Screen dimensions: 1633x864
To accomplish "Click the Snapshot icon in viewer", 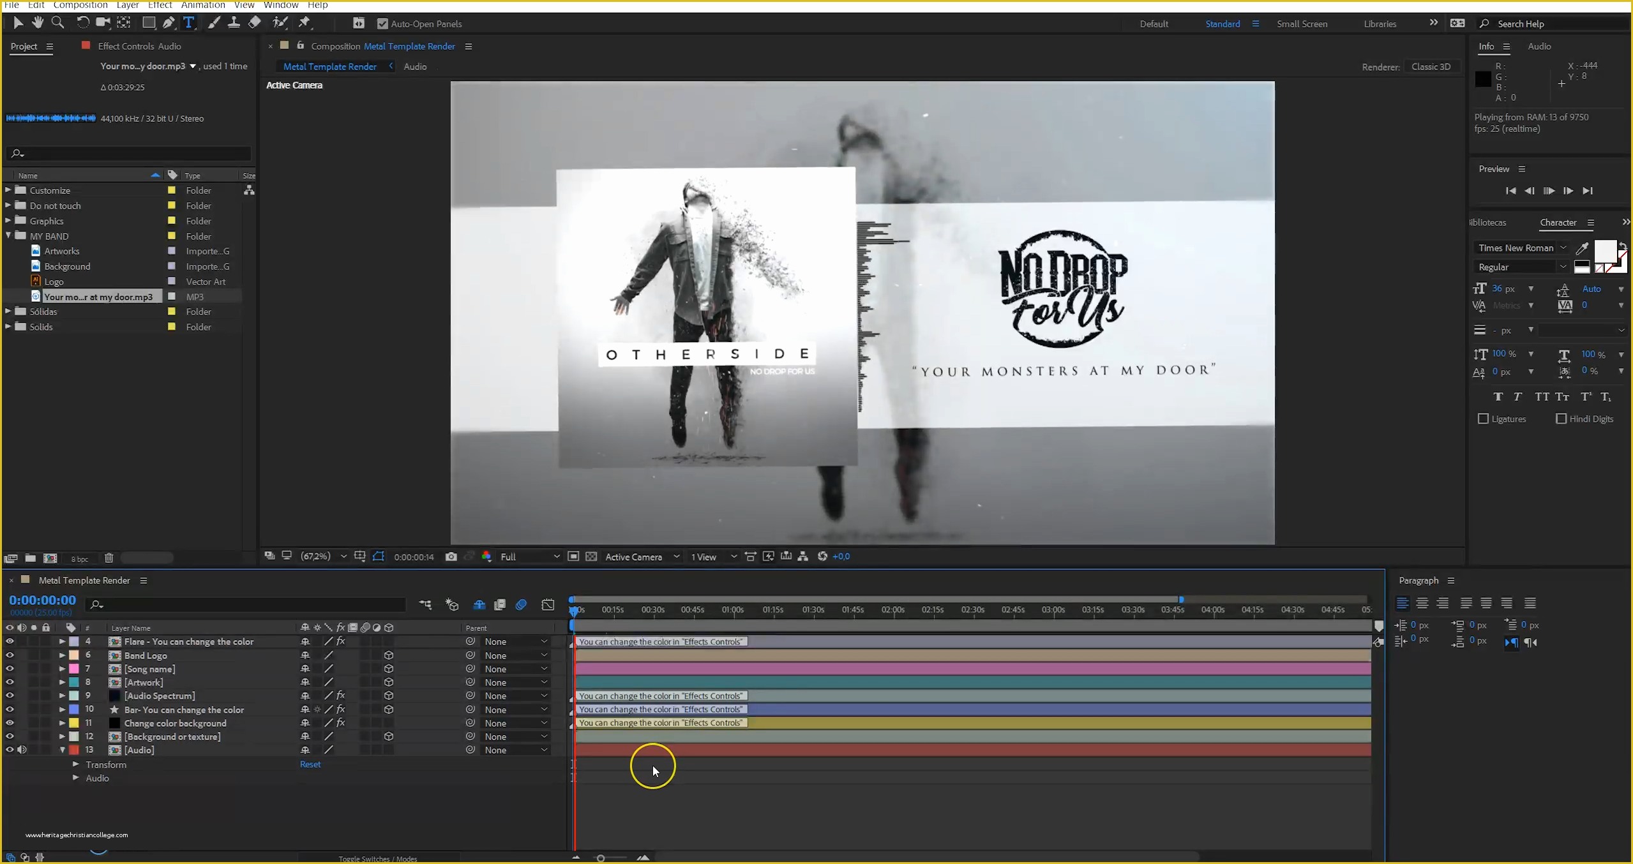I will [451, 556].
